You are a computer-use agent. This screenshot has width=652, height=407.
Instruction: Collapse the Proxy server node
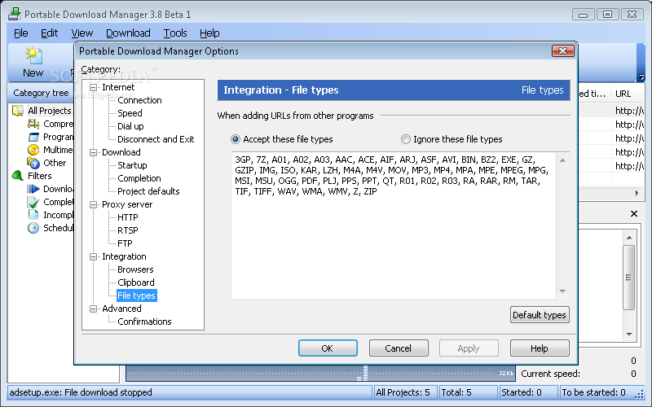point(94,204)
